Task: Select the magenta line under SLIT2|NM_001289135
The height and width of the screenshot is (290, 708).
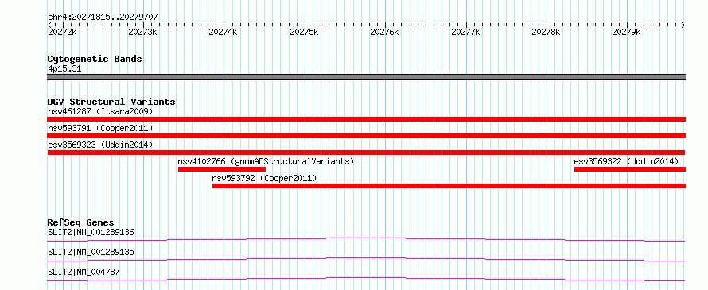Action: pyautogui.click(x=366, y=259)
